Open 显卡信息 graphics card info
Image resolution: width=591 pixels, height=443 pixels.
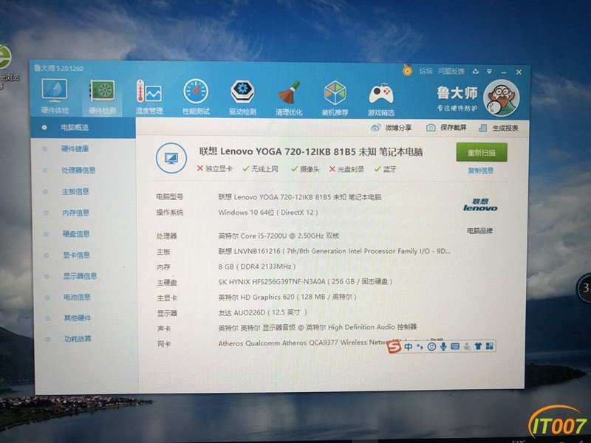(x=77, y=255)
